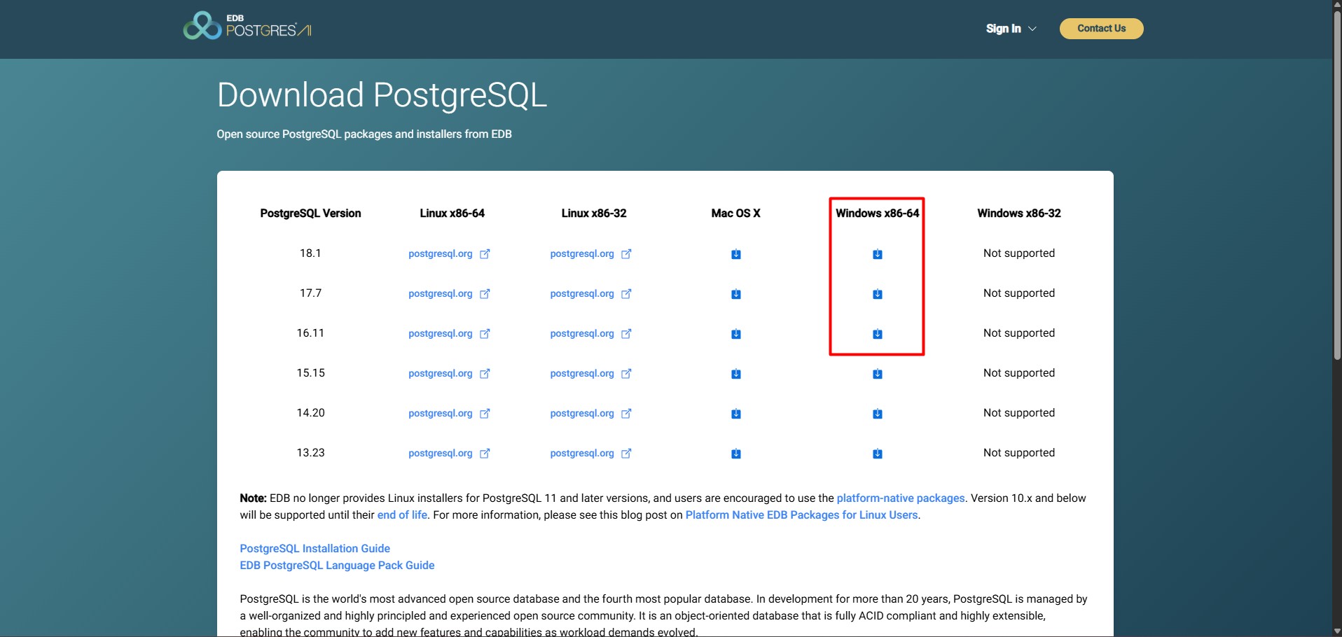This screenshot has width=1342, height=637.
Task: Select version 14.20 text cell
Action: click(310, 412)
